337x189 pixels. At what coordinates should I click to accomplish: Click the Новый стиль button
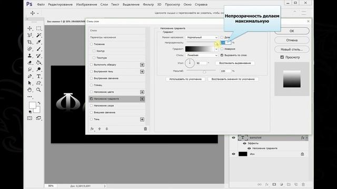coord(292,49)
